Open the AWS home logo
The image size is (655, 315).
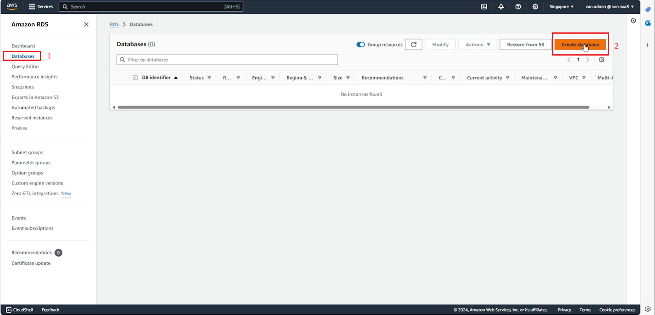[x=12, y=6]
